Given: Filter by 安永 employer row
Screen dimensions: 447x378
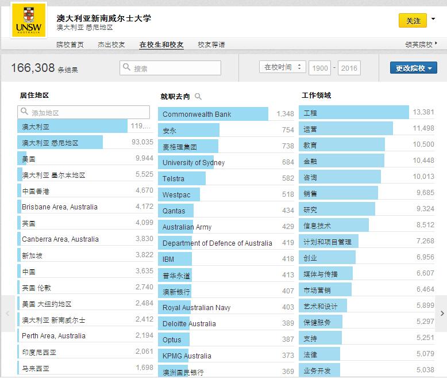Looking at the screenshot, I should tap(226, 130).
